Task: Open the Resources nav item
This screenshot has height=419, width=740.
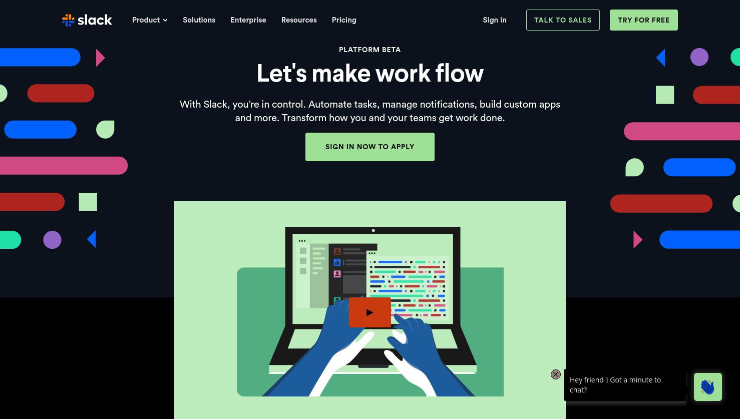Action: pos(299,20)
